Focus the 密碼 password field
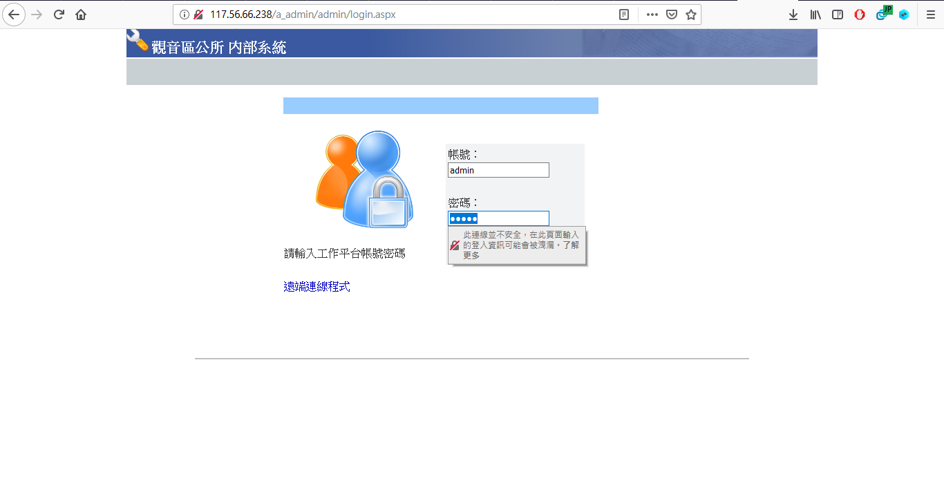944x481 pixels. pyautogui.click(x=498, y=218)
